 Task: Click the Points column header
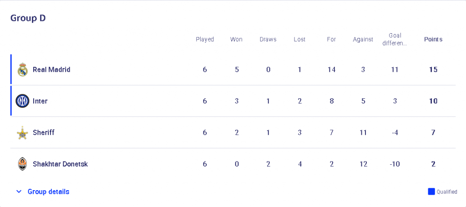point(433,40)
